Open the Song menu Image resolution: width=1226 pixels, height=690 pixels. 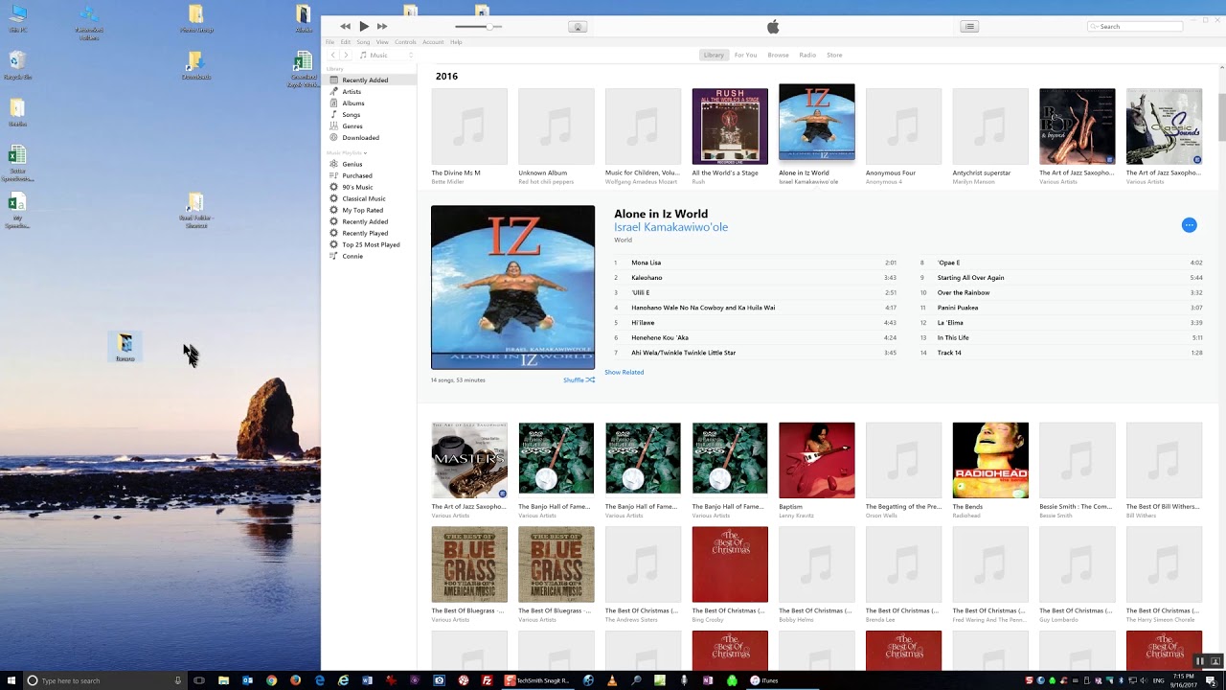pos(363,42)
